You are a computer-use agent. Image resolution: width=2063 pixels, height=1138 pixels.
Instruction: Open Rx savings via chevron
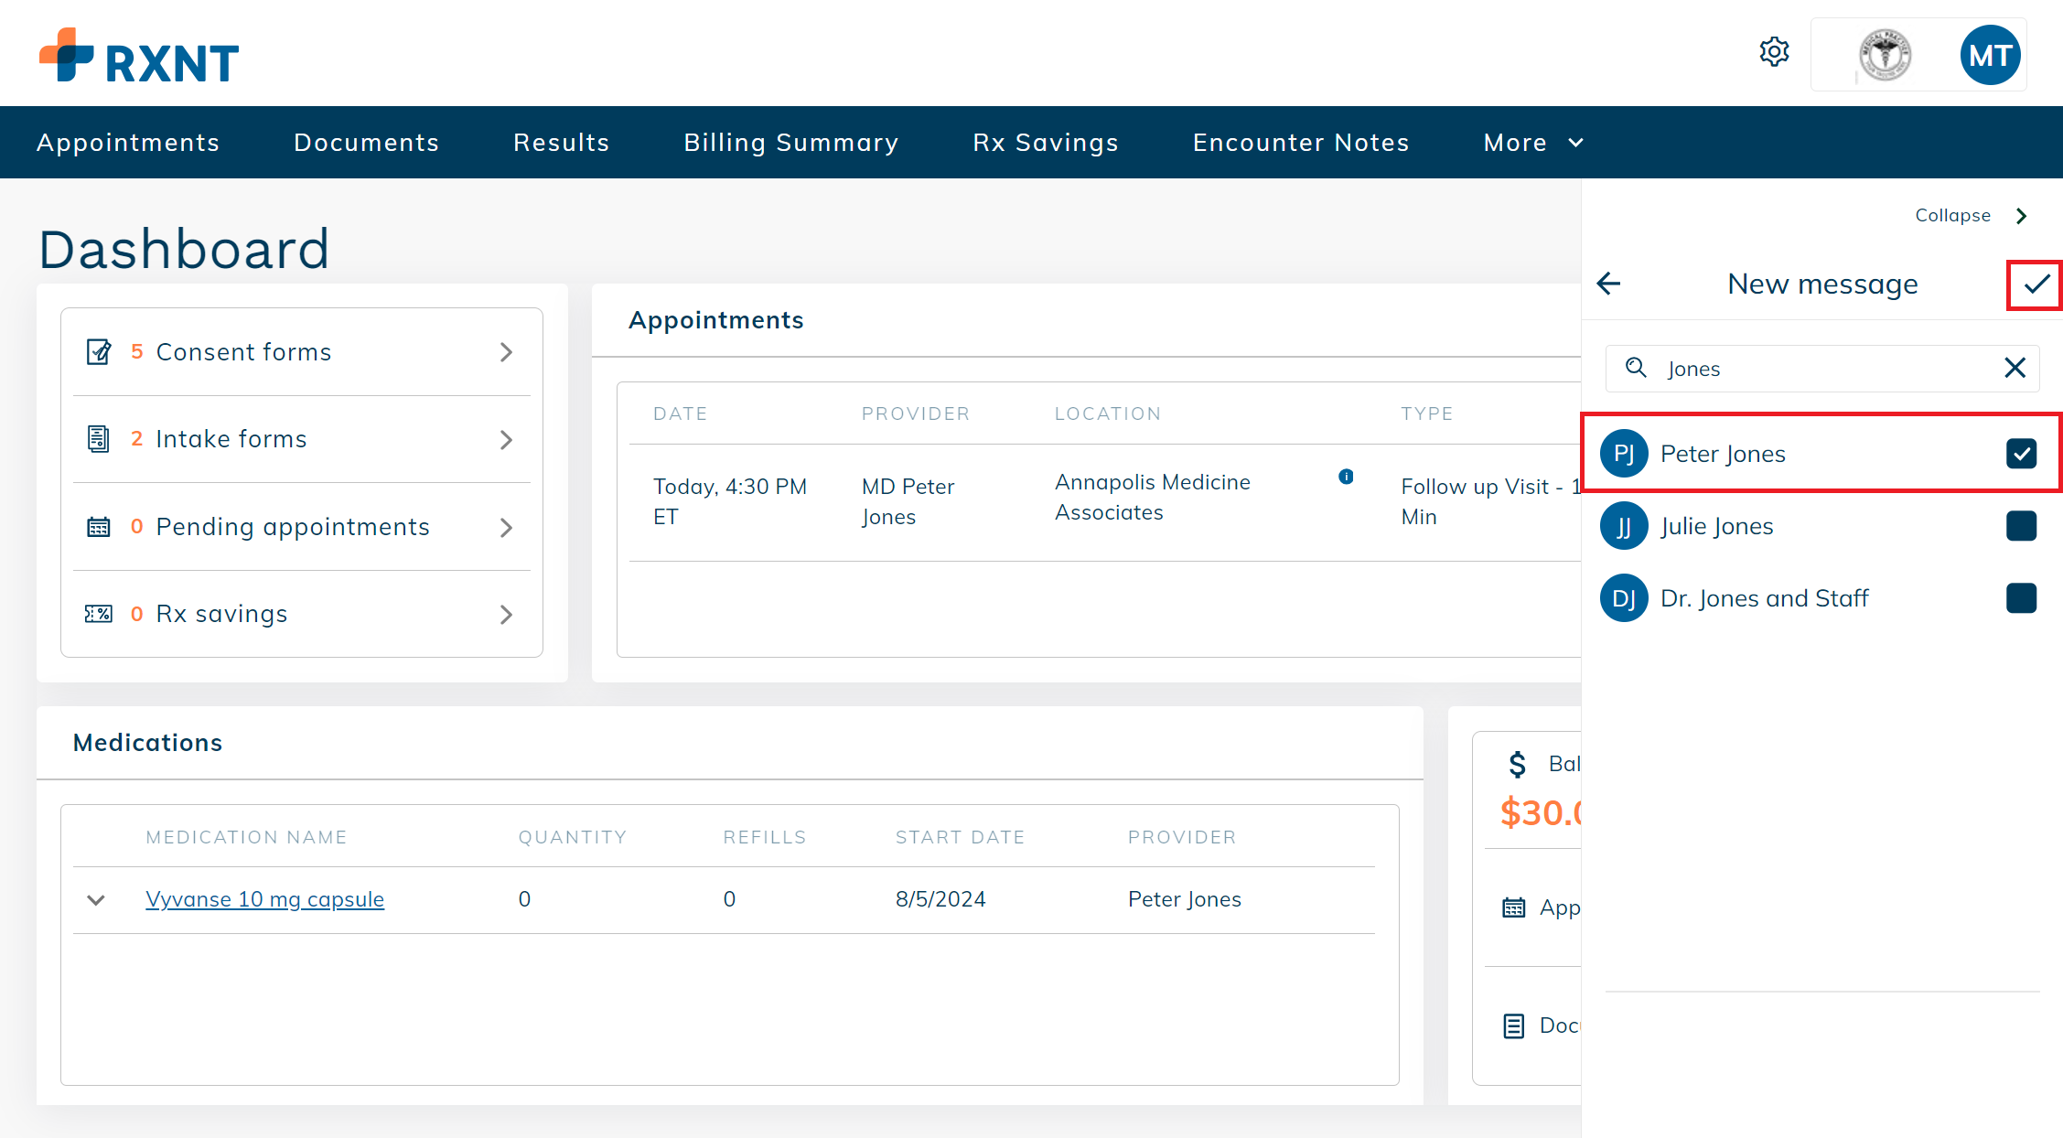[506, 615]
